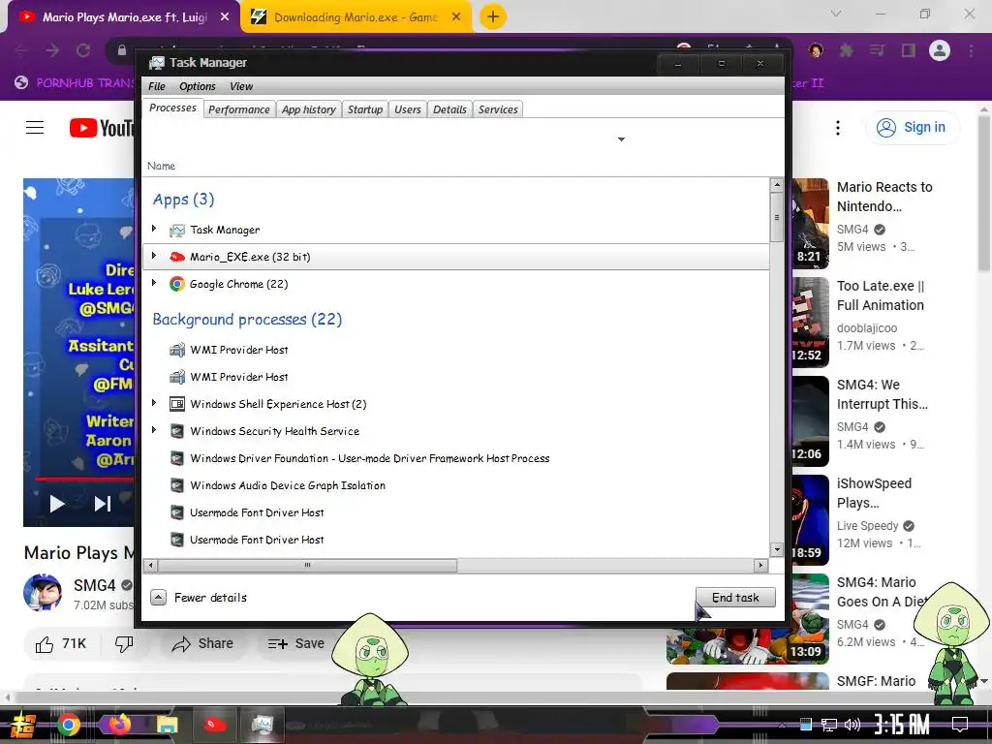This screenshot has width=992, height=744.
Task: Select the last Usermode Font Driver Host row
Action: click(x=455, y=541)
